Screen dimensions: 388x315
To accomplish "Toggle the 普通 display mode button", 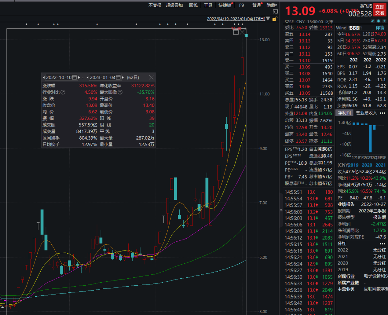I will pyautogui.click(x=257, y=5).
